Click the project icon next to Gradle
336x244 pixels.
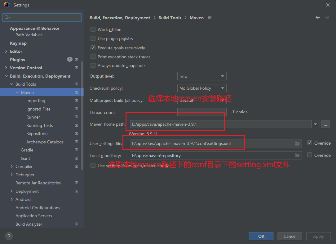click(x=77, y=150)
